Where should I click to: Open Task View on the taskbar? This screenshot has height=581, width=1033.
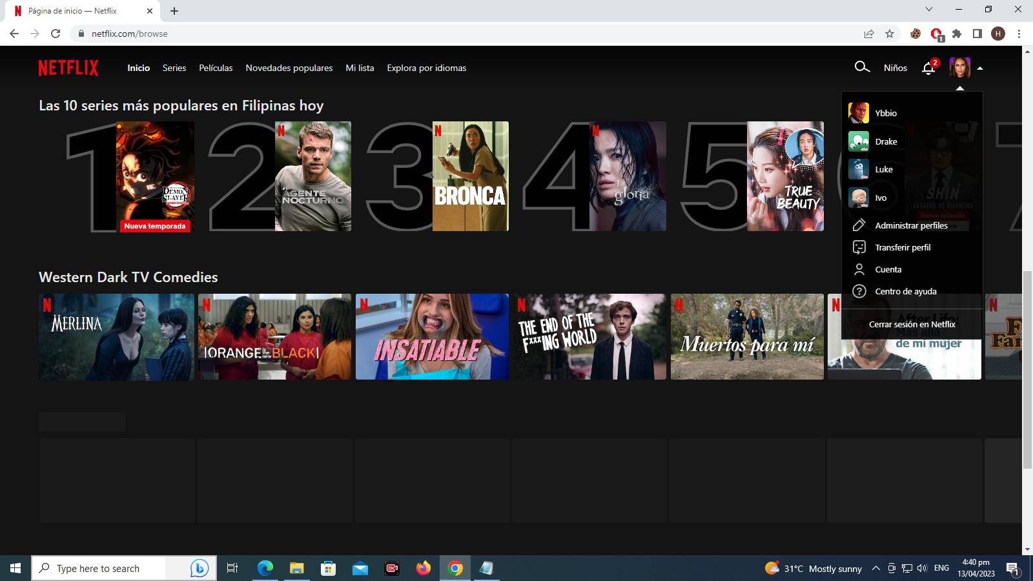(x=232, y=568)
